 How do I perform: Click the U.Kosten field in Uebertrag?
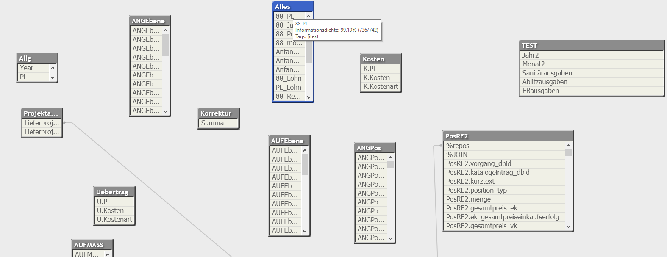click(110, 211)
